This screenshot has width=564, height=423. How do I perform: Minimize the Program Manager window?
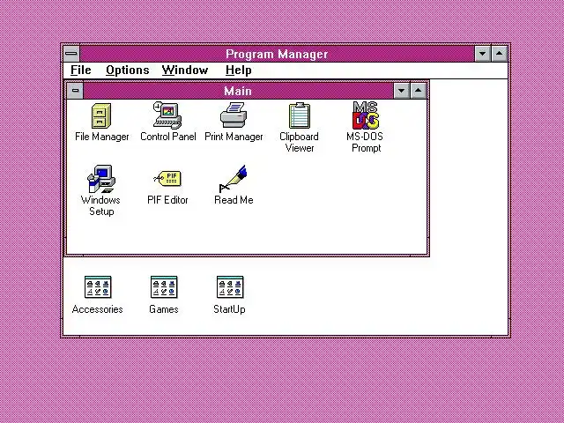(x=482, y=54)
